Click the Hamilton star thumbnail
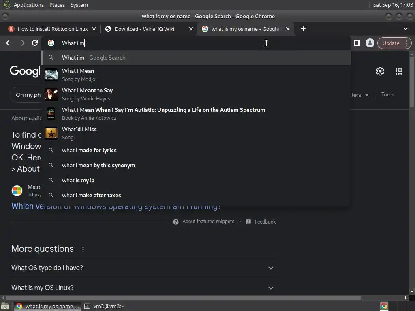 [x=51, y=133]
